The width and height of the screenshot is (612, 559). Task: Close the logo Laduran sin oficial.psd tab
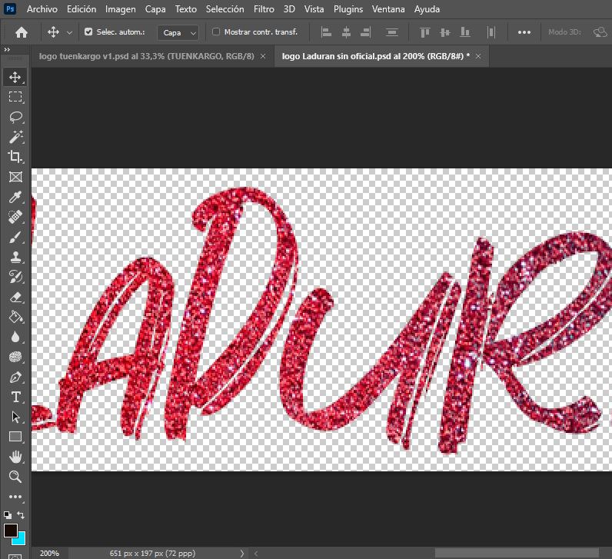pyautogui.click(x=478, y=56)
